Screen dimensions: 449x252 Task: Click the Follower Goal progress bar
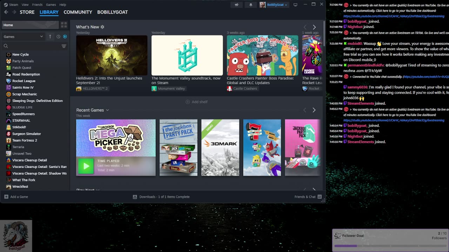coord(391,246)
